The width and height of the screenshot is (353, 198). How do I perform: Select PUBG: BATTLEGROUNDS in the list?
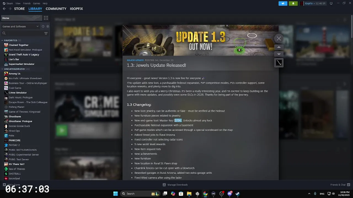click(23, 150)
